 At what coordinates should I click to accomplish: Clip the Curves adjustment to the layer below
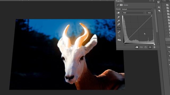tap(137, 47)
